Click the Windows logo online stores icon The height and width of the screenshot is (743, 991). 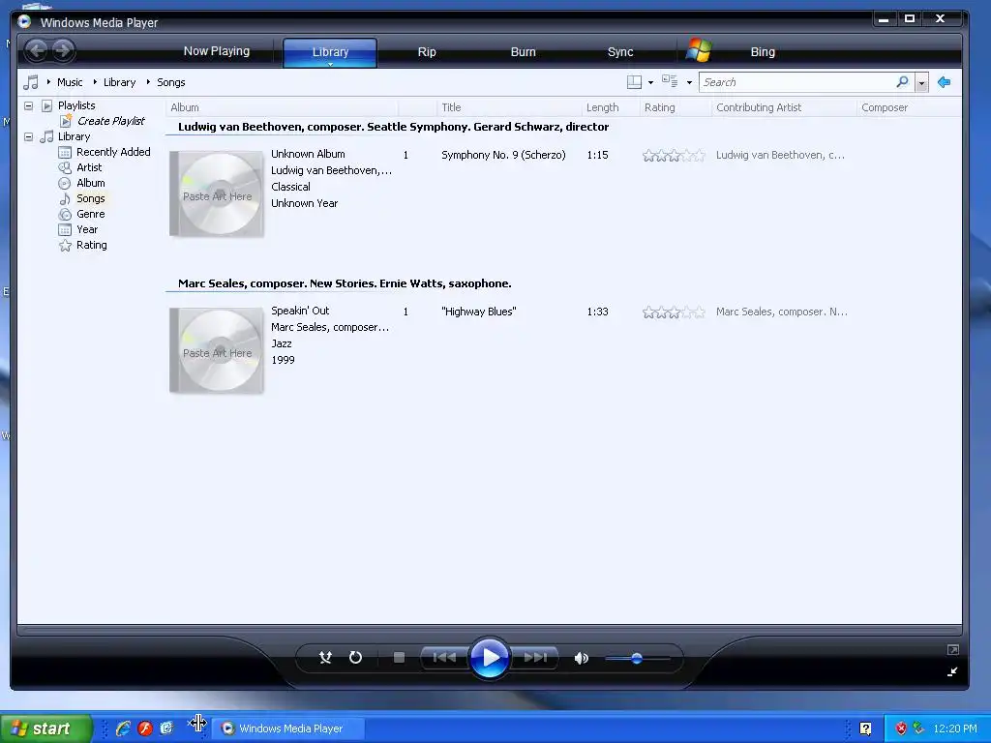pos(699,50)
